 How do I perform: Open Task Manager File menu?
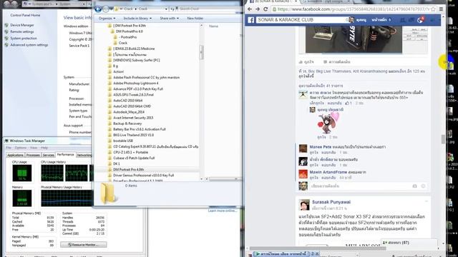click(9, 148)
